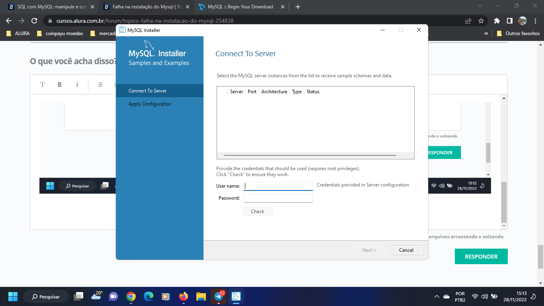
Task: Toggle italic formatting in forum editor
Action: pyautogui.click(x=77, y=84)
